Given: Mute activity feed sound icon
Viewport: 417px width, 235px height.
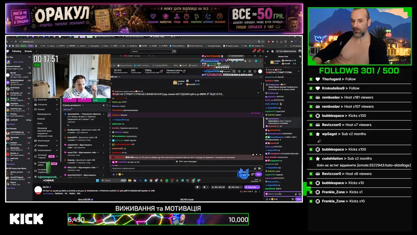Looking at the screenshot, I should (x=104, y=105).
